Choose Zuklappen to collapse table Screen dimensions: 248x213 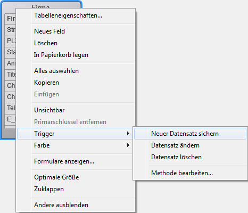click(x=76, y=189)
